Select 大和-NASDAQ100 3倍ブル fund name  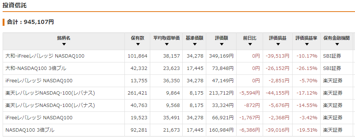click(36, 68)
